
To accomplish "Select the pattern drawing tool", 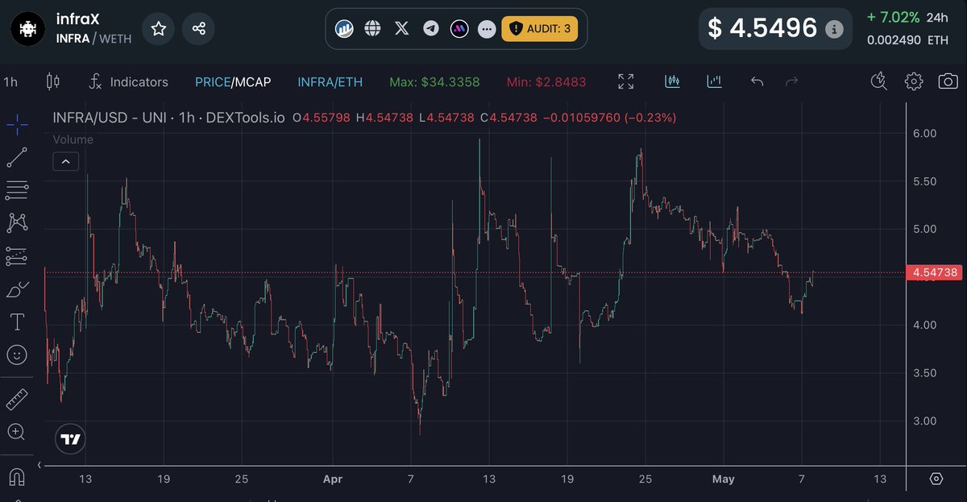I will point(17,222).
